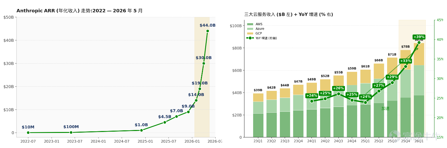
Task: Click the +24% badge above 24Q1
Action: (x=312, y=96)
